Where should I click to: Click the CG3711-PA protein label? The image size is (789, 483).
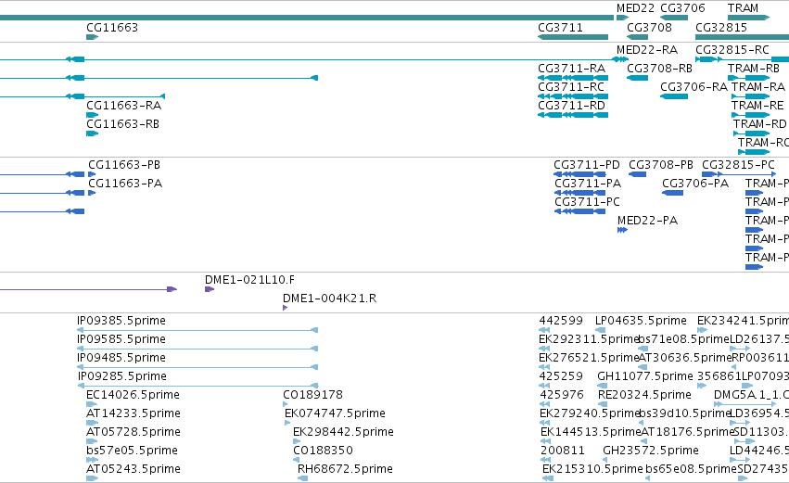coord(588,184)
